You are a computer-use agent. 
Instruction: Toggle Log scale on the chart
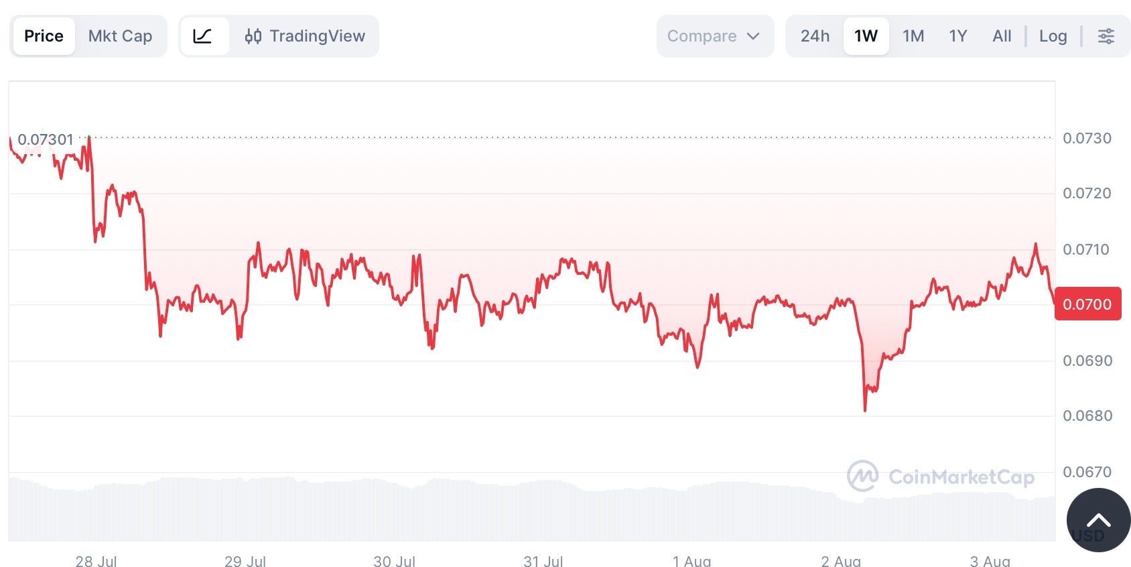point(1053,36)
